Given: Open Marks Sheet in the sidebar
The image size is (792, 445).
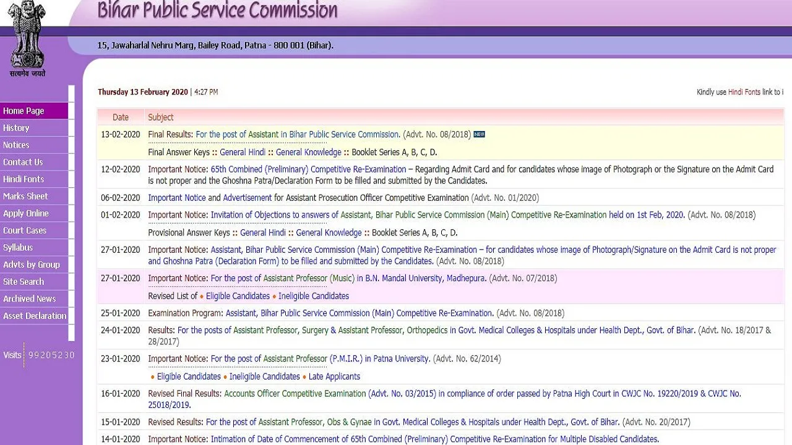Looking at the screenshot, I should coord(34,196).
